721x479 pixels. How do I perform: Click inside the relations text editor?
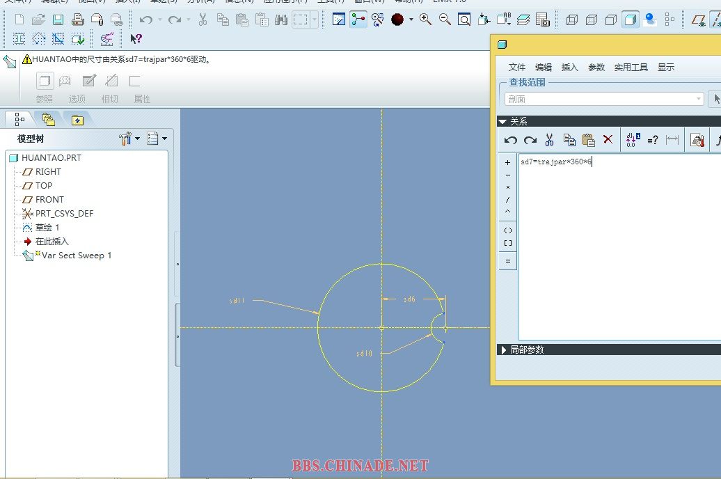click(619, 247)
